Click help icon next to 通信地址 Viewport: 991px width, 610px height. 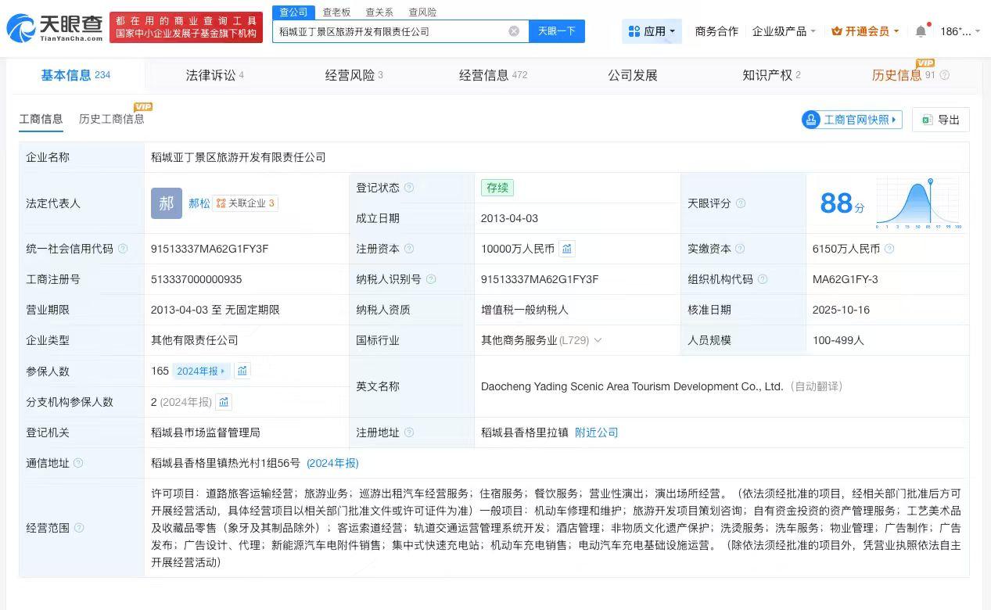(x=78, y=463)
